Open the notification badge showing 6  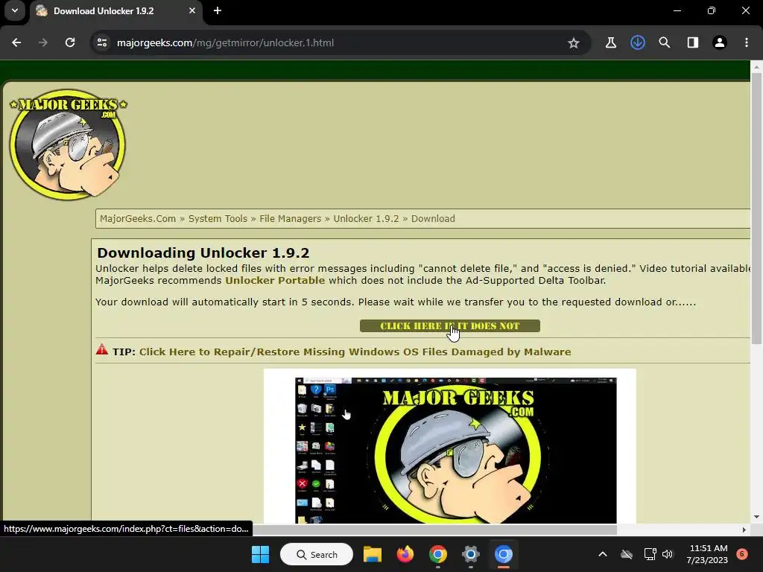click(742, 554)
